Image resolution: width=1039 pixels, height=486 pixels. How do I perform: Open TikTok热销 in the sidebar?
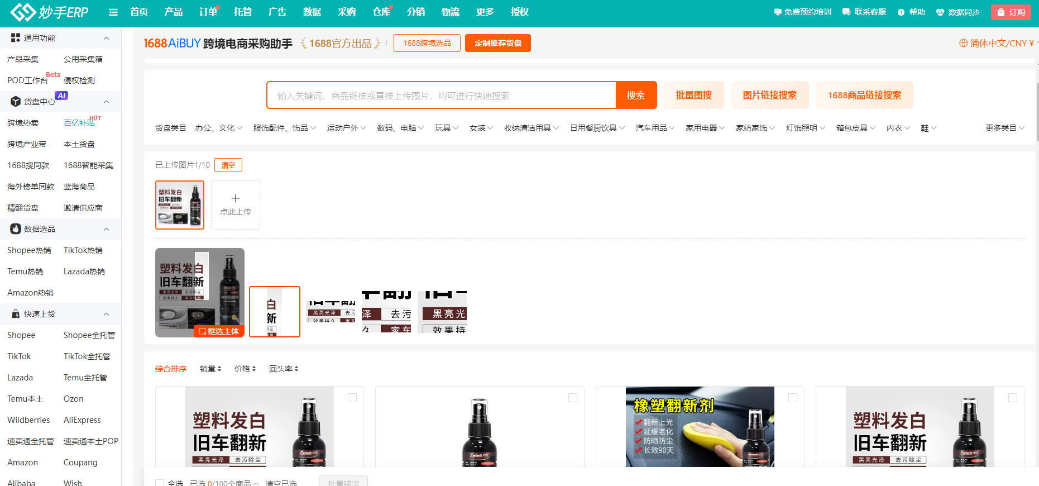coord(83,250)
